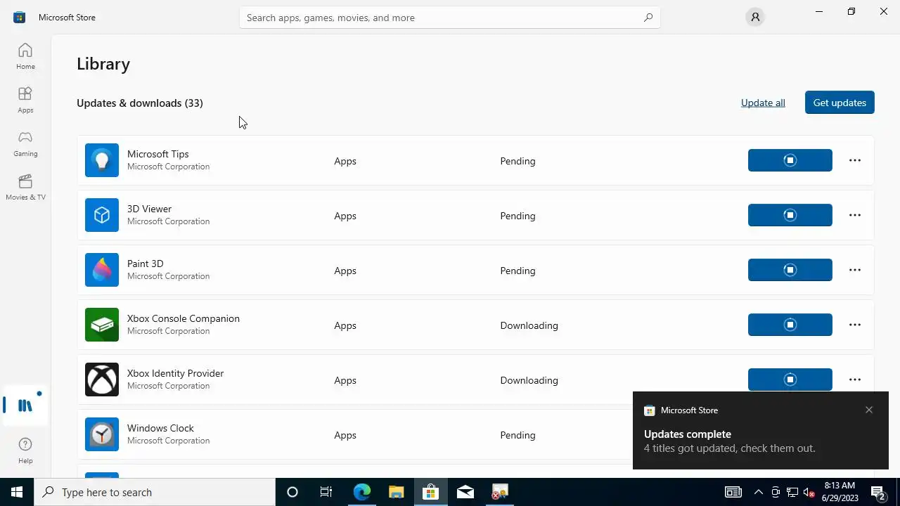The height and width of the screenshot is (506, 900).
Task: Select the Microsoft Tips title text
Action: click(x=158, y=154)
